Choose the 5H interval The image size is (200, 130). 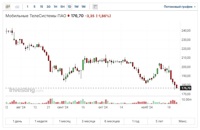62,7
